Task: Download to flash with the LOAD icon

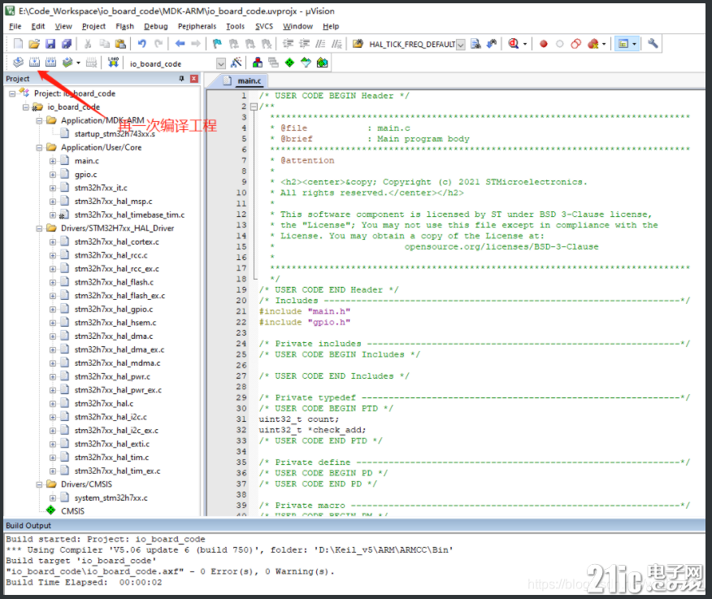Action: pos(113,63)
